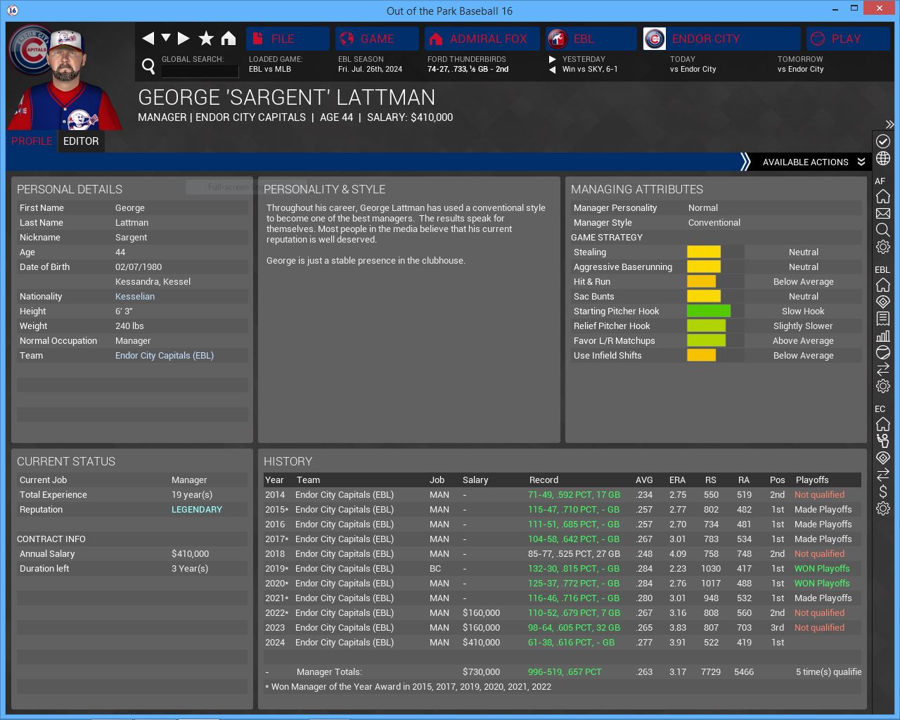The height and width of the screenshot is (720, 900).
Task: Switch to the EDITOR tab
Action: (x=81, y=141)
